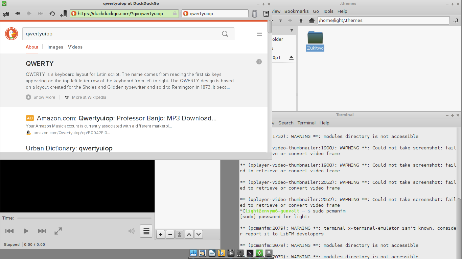
Task: Select the About tab on DuckDuckGo
Action: tap(32, 47)
